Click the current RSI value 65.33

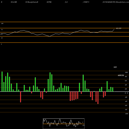(119, 28)
